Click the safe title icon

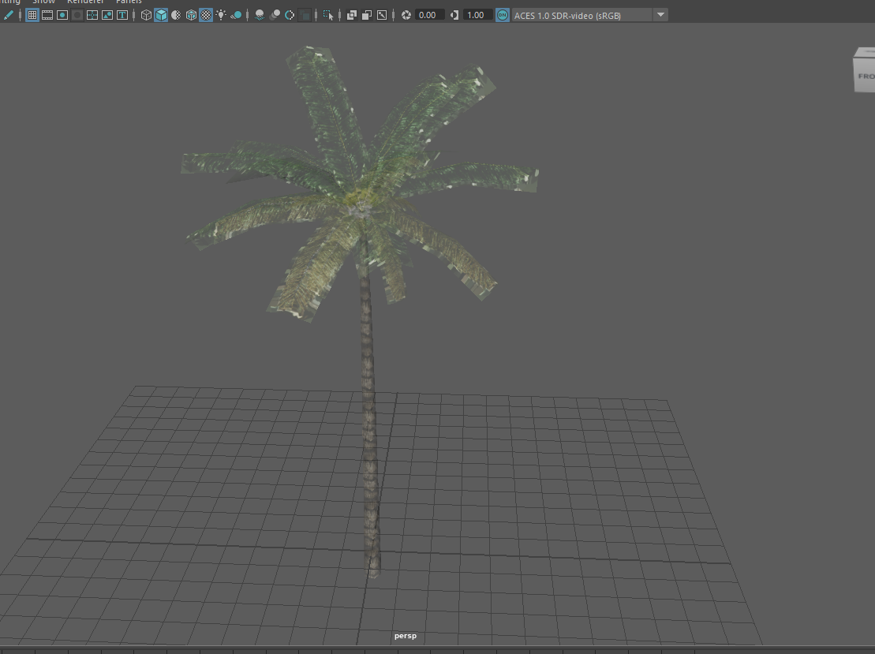click(x=122, y=15)
